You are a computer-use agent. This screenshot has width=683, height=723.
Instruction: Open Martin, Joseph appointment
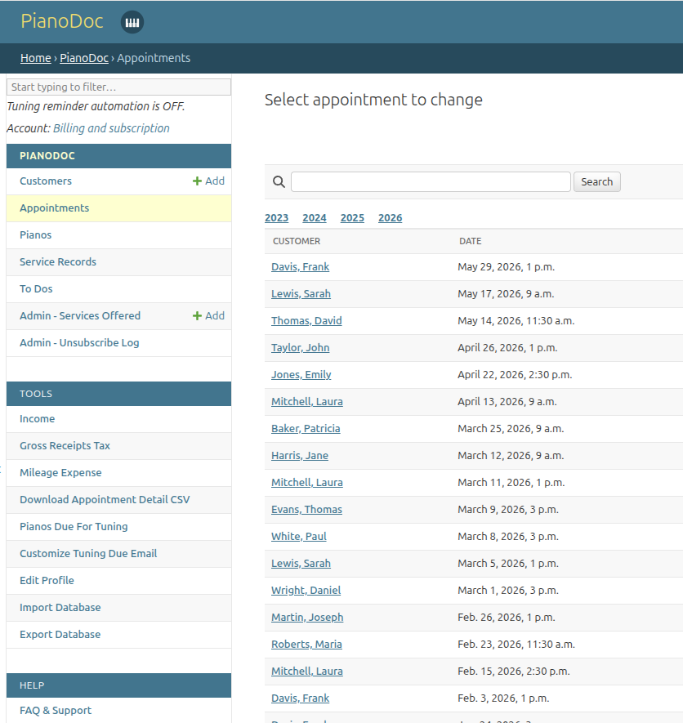(308, 618)
